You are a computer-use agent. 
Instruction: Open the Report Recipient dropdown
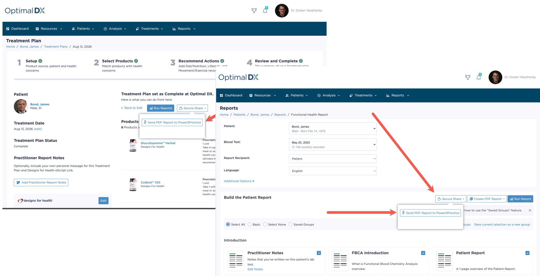(333, 159)
